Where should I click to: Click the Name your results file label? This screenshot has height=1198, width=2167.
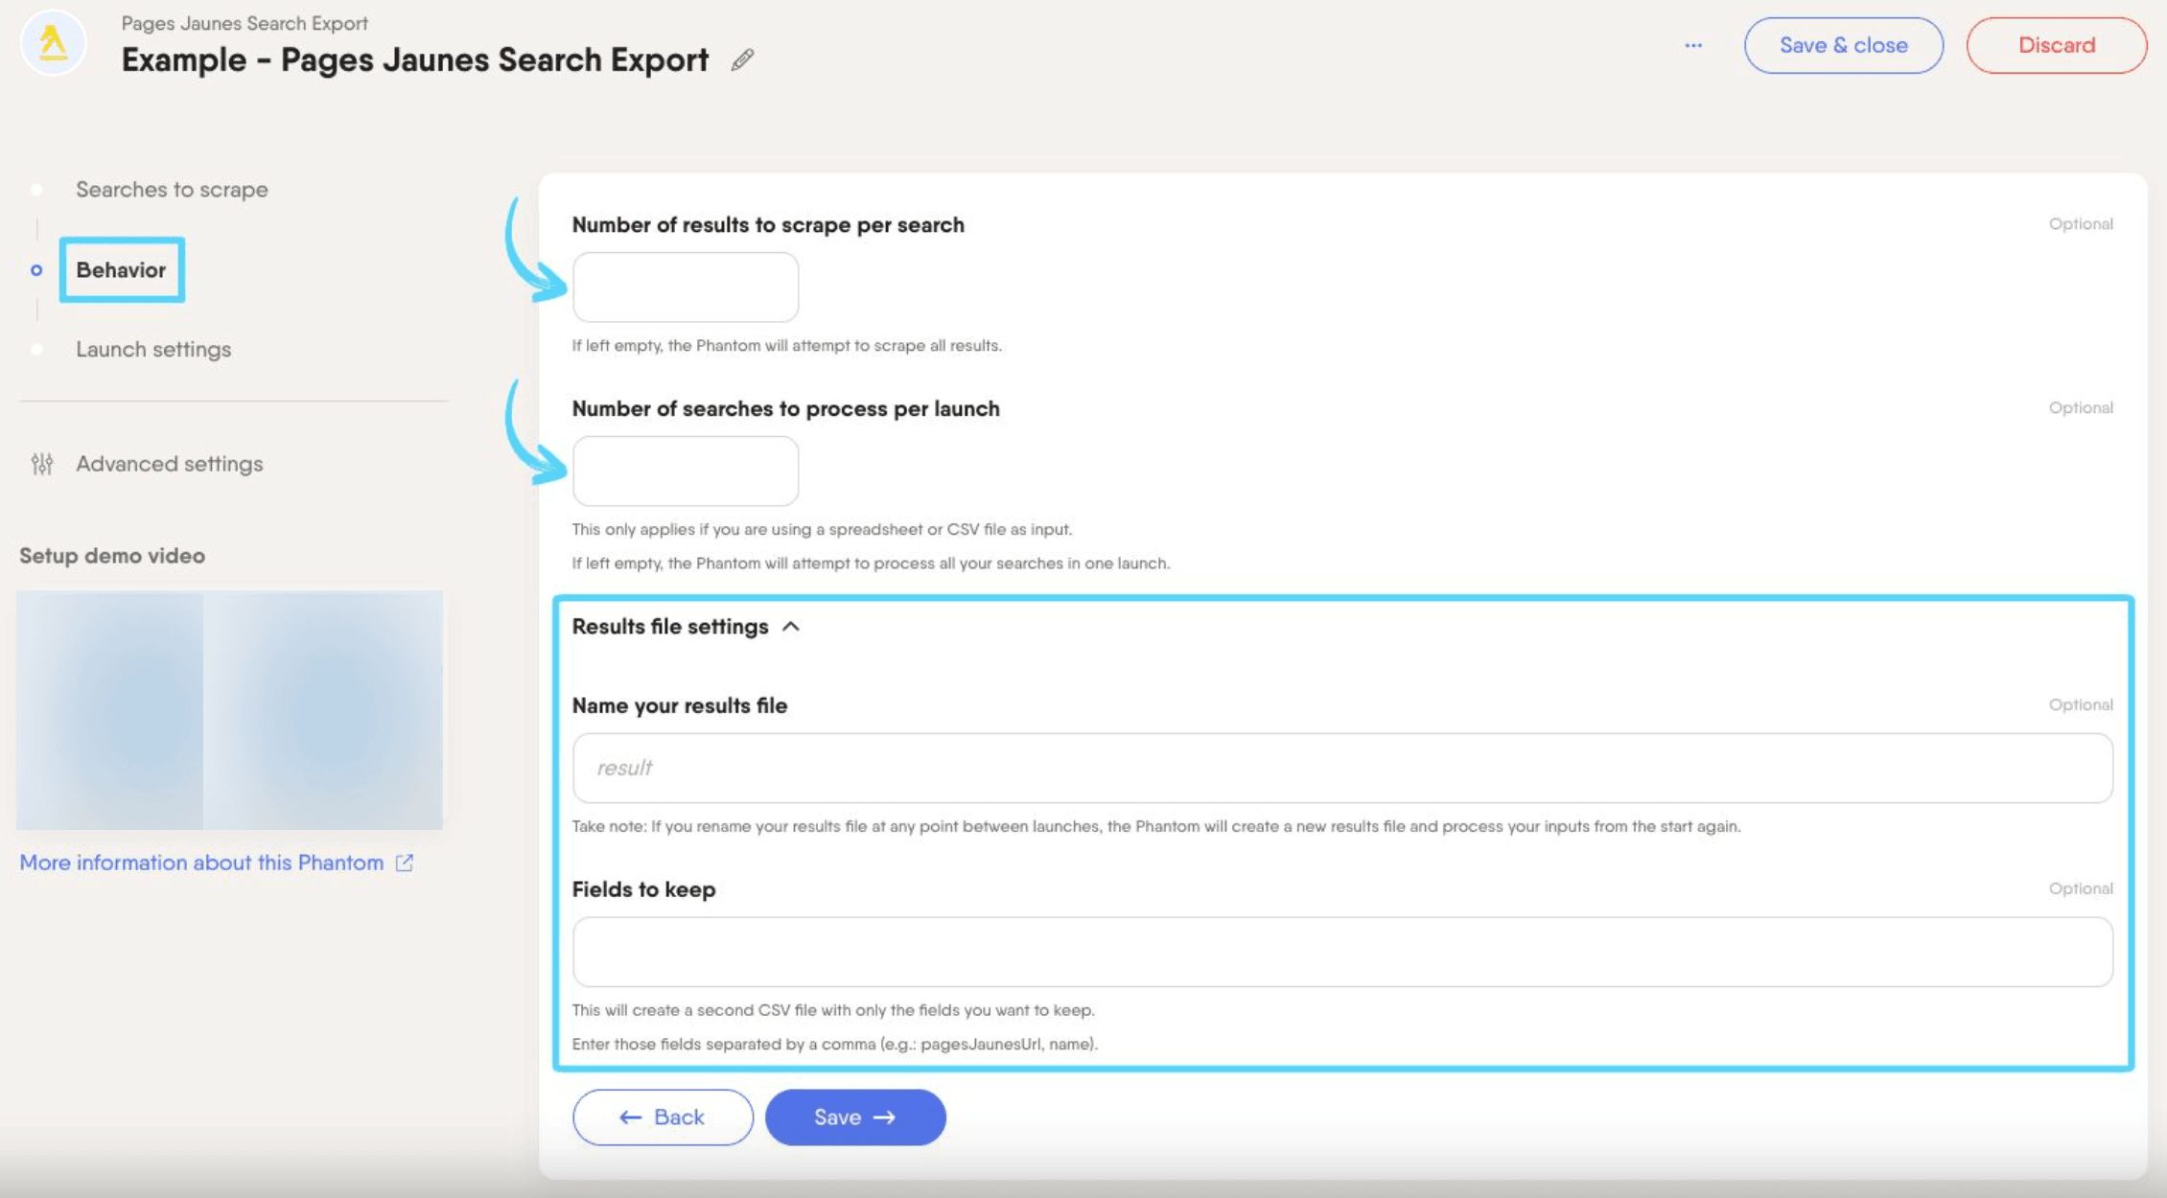[x=680, y=705]
